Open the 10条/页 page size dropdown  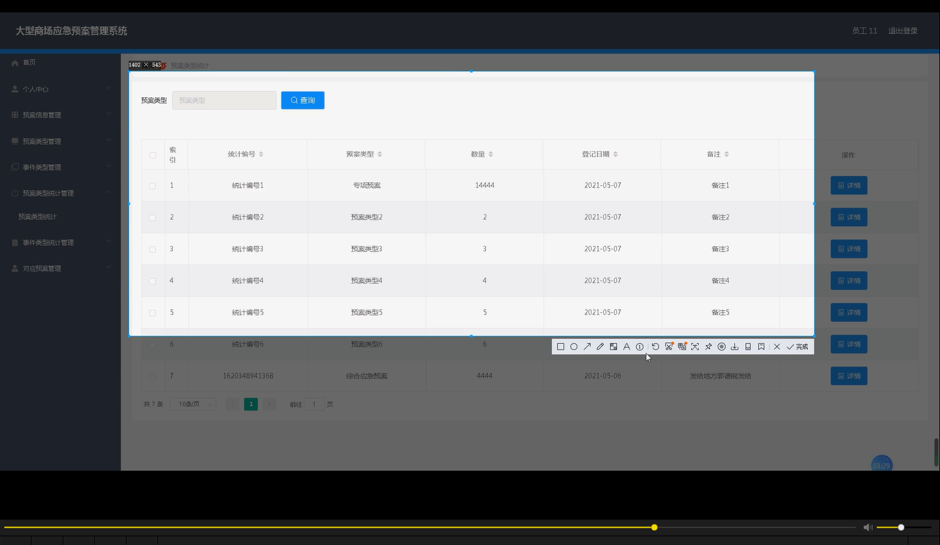coord(193,404)
